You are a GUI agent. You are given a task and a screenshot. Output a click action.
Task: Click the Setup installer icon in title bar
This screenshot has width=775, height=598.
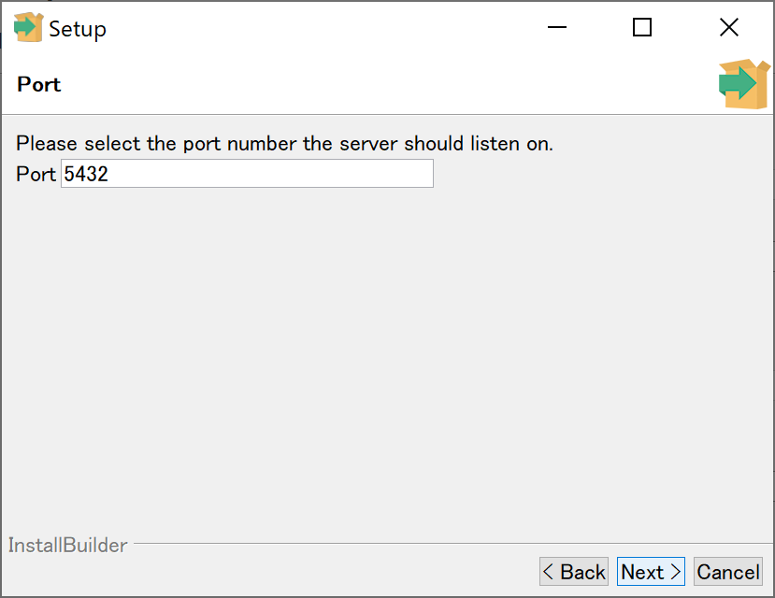[28, 28]
